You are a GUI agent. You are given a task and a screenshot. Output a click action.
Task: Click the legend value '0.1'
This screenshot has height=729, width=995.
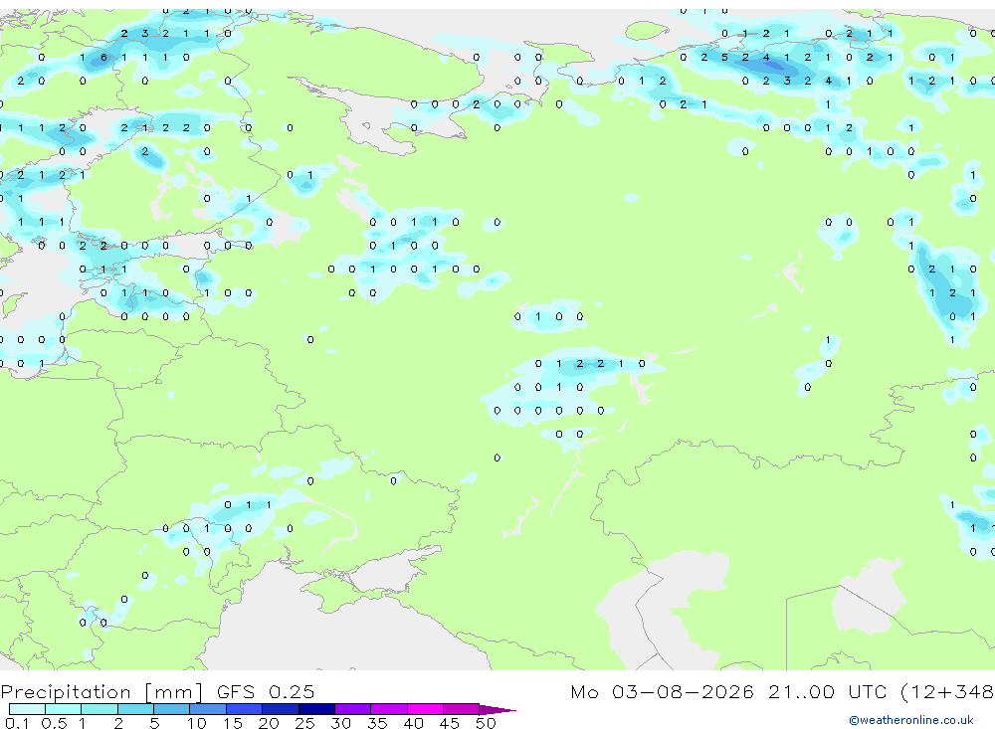pos(17,723)
